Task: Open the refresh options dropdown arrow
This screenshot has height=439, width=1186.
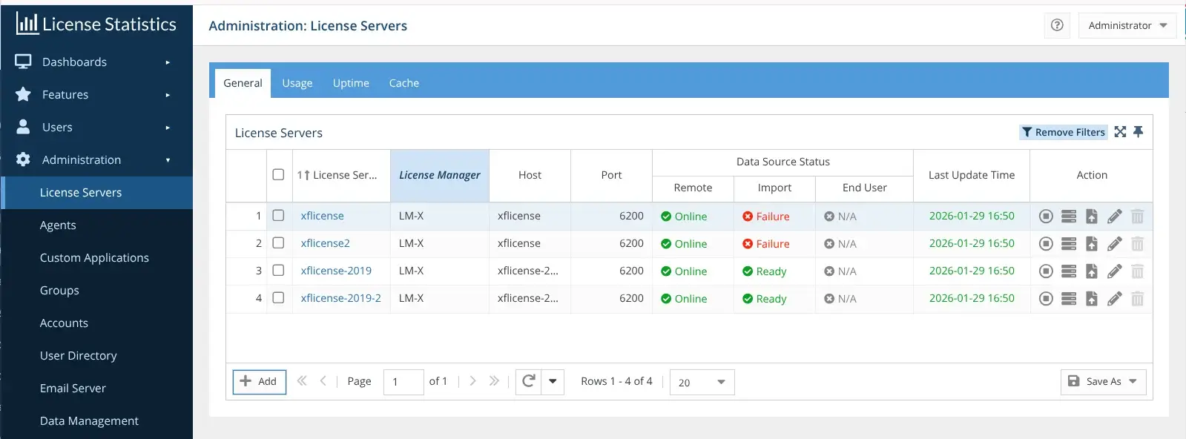Action: 553,381
